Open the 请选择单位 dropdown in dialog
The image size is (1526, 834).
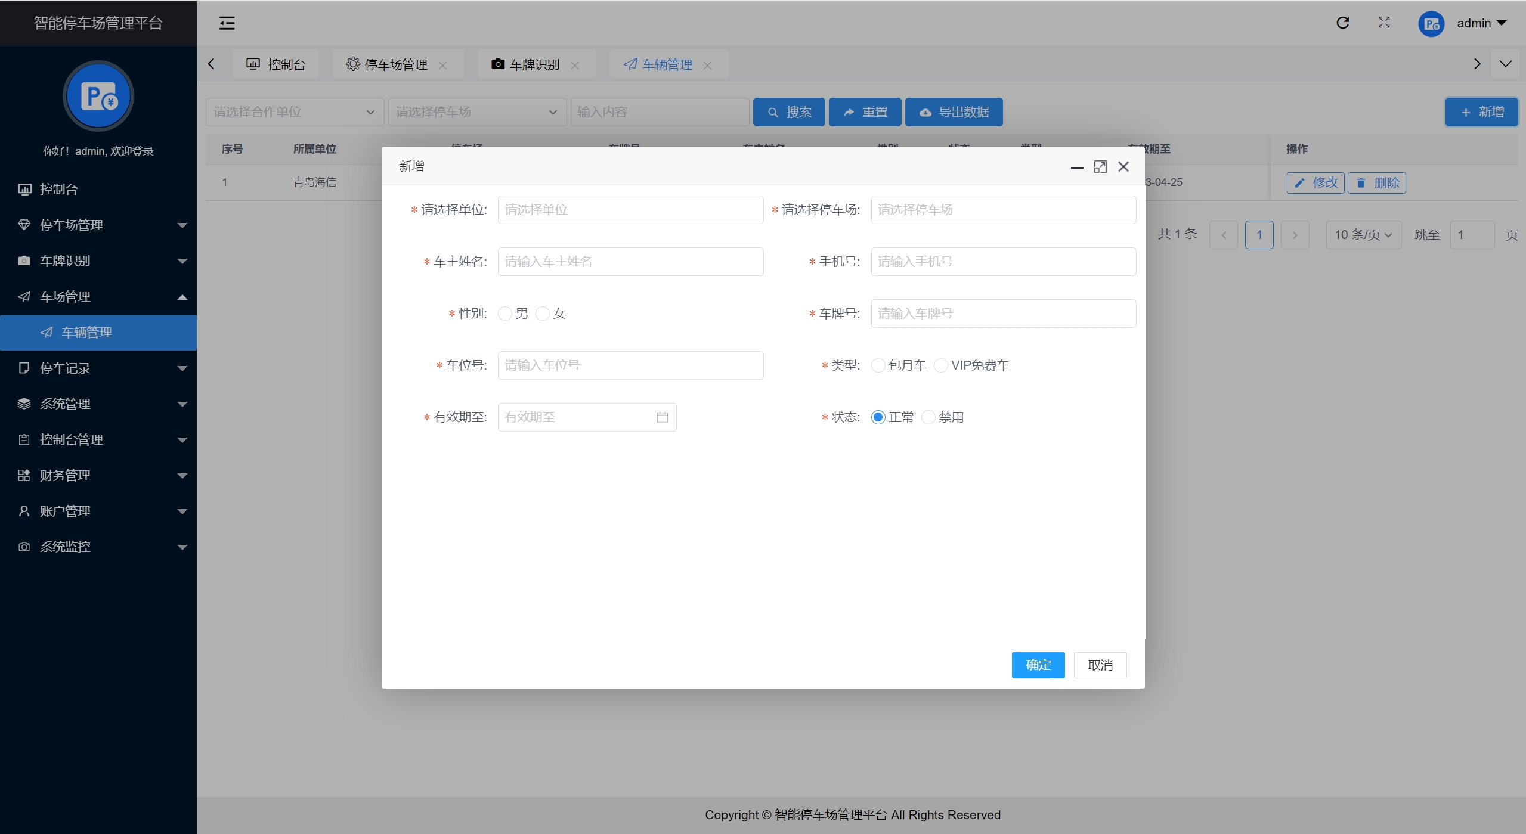point(630,210)
